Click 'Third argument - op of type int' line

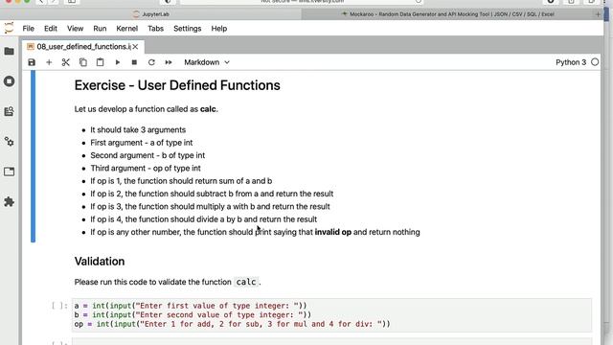(146, 169)
